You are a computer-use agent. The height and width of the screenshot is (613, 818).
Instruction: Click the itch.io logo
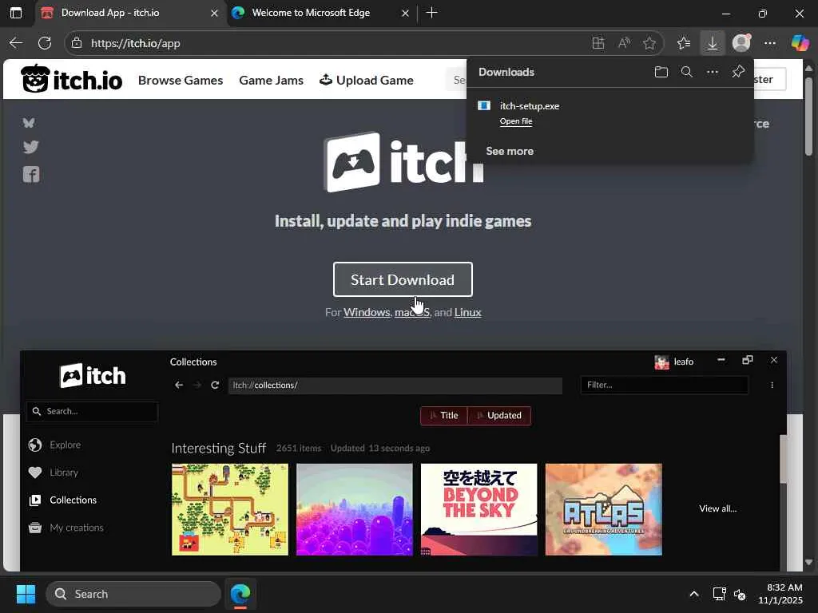click(x=71, y=79)
